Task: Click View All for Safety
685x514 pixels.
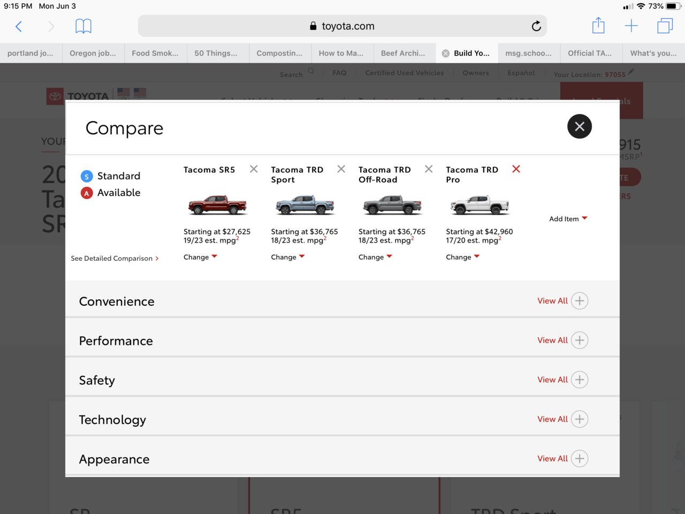Action: pyautogui.click(x=552, y=380)
